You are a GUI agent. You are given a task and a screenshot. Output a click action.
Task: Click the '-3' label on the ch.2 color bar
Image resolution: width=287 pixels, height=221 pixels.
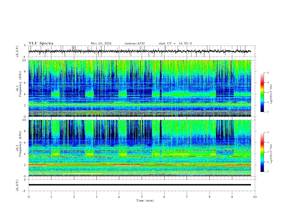(x=267, y=133)
